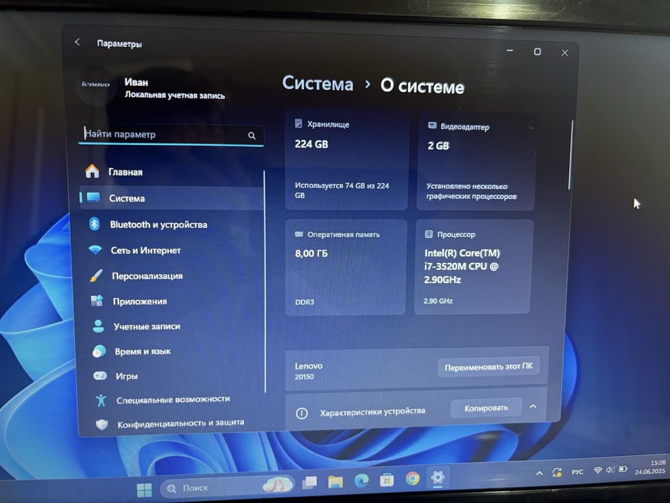The image size is (670, 503).
Task: Open the Иван account profile picture
Action: (96, 85)
